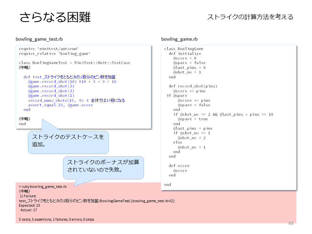Viewport: 312px width, 234px height.
Task: Click the class BowlingGame line
Action: (x=184, y=49)
